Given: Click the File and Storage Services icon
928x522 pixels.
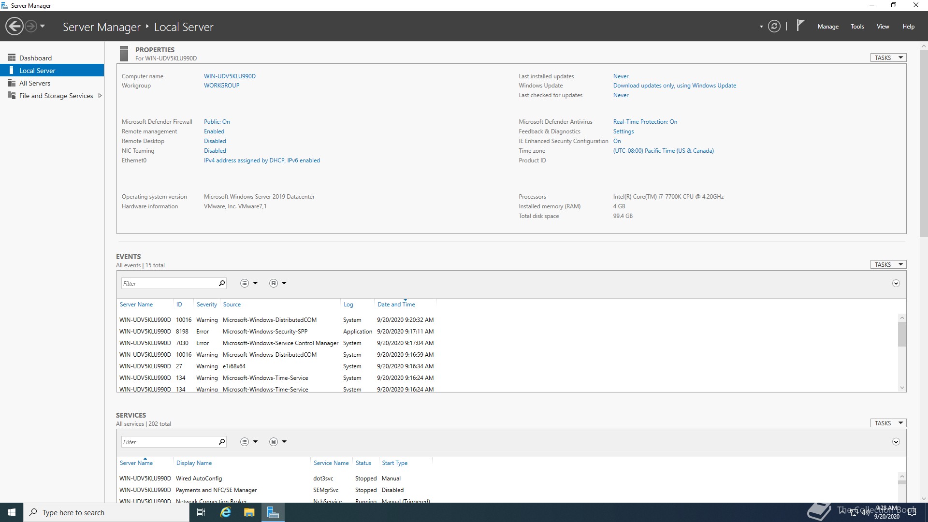Looking at the screenshot, I should pos(12,96).
